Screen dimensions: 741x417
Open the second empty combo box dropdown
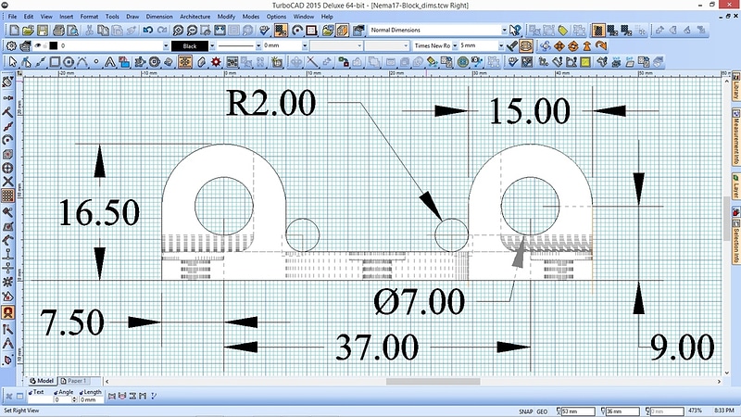pos(406,45)
